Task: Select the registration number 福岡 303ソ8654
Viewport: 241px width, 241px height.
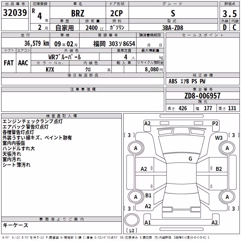Action: coord(114,44)
